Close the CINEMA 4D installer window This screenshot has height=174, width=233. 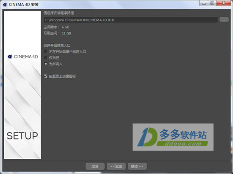223,3
